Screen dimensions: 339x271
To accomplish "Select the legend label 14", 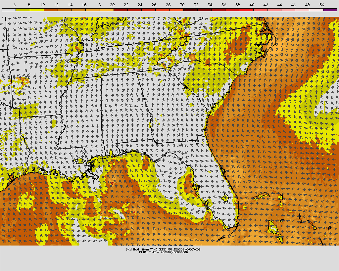I will 70,5.
